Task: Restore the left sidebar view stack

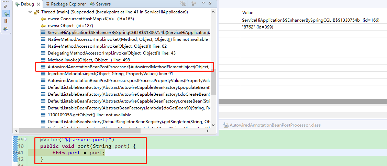Action: click(x=6, y=6)
